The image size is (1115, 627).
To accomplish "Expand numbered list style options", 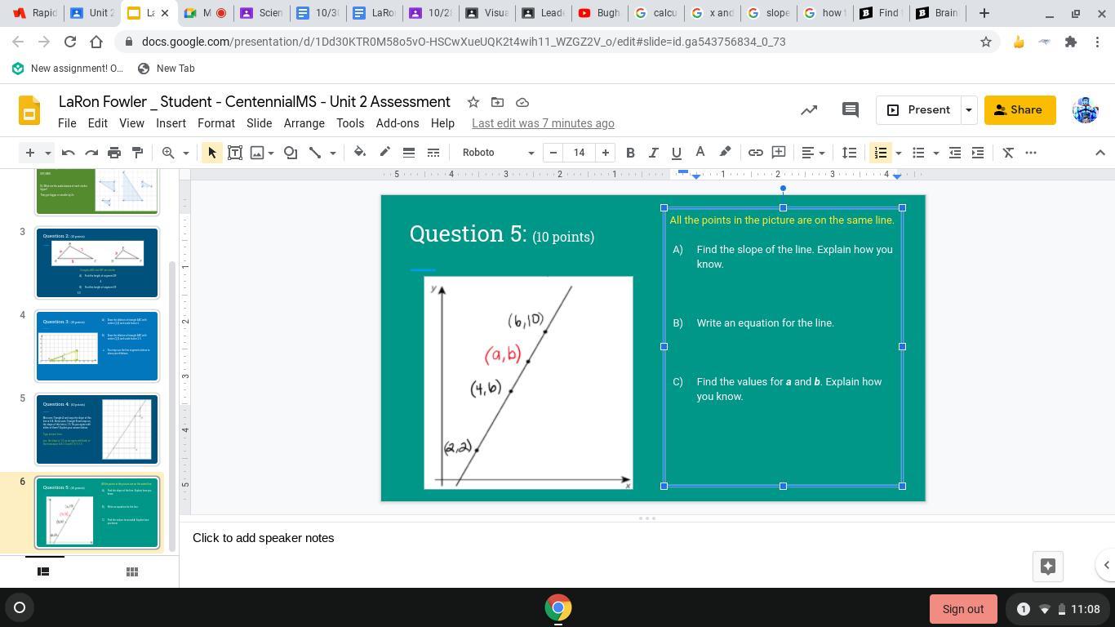I will tap(898, 153).
